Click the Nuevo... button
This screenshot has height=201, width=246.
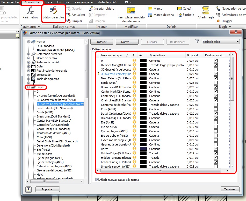tap(127, 42)
